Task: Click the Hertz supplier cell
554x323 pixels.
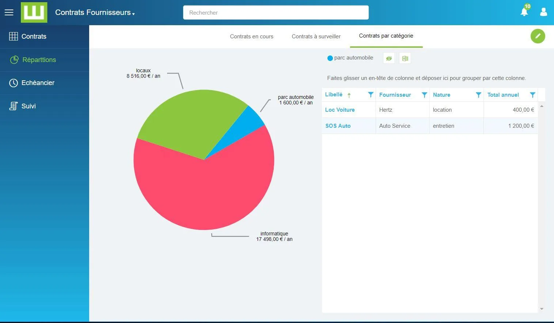Action: point(403,110)
